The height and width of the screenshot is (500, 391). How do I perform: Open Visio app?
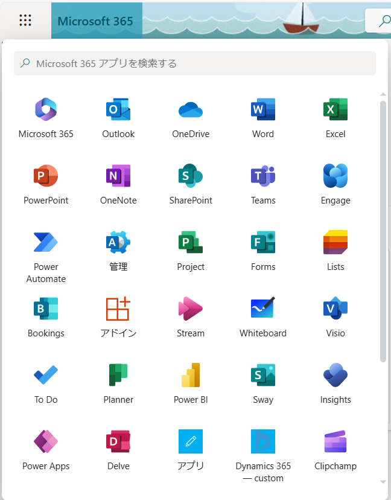(335, 309)
